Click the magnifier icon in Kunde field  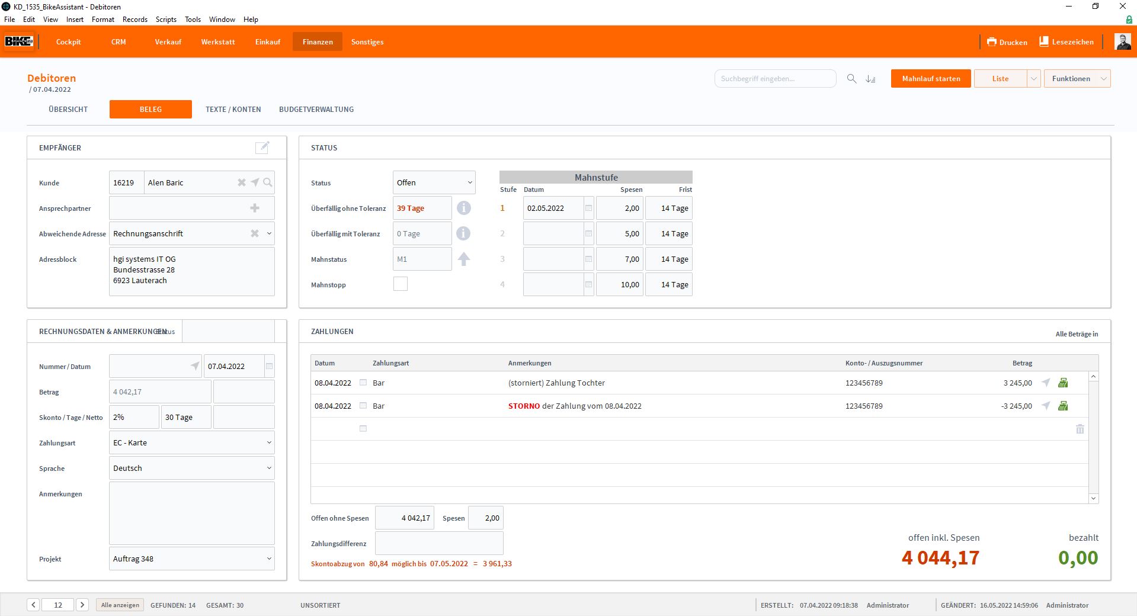click(x=268, y=182)
